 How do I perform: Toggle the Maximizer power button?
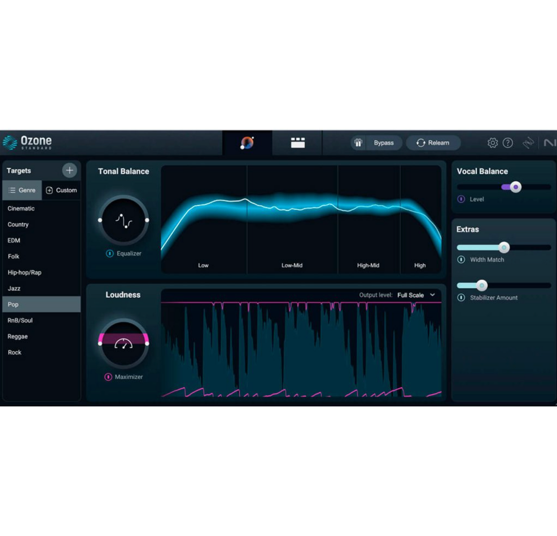108,377
